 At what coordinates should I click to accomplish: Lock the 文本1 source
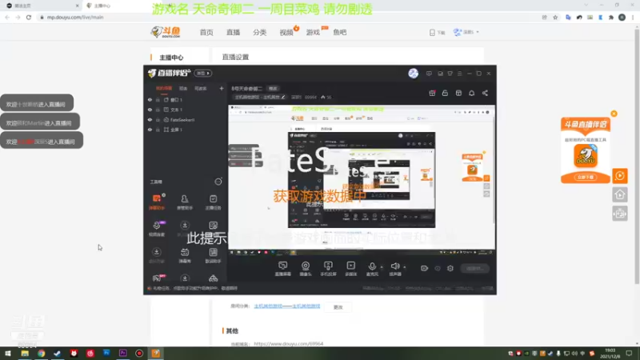[158, 110]
